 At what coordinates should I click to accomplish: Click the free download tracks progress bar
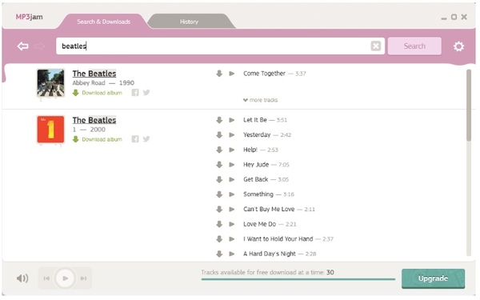coord(298,279)
